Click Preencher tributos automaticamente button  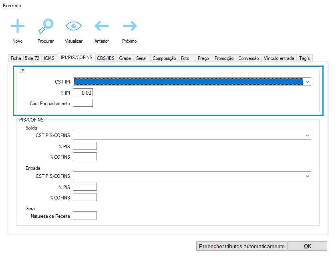(x=241, y=246)
